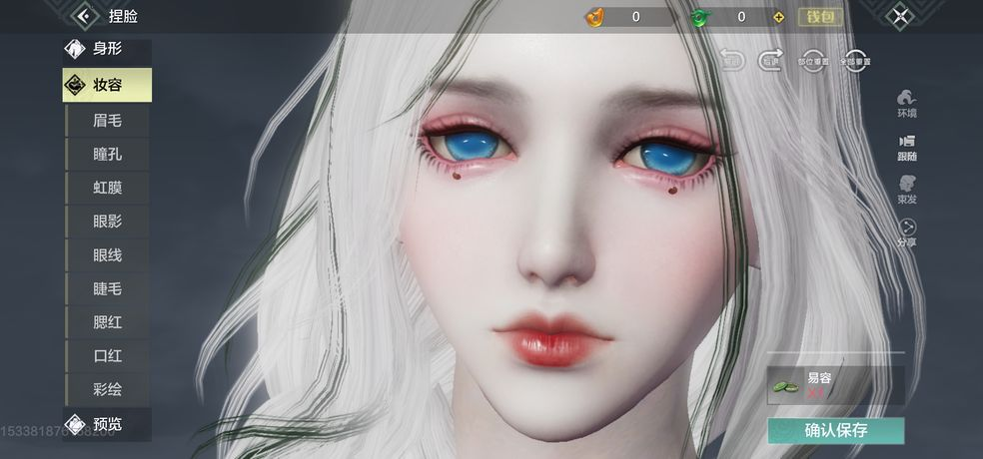Expand the 预览 preview category

coord(107,423)
